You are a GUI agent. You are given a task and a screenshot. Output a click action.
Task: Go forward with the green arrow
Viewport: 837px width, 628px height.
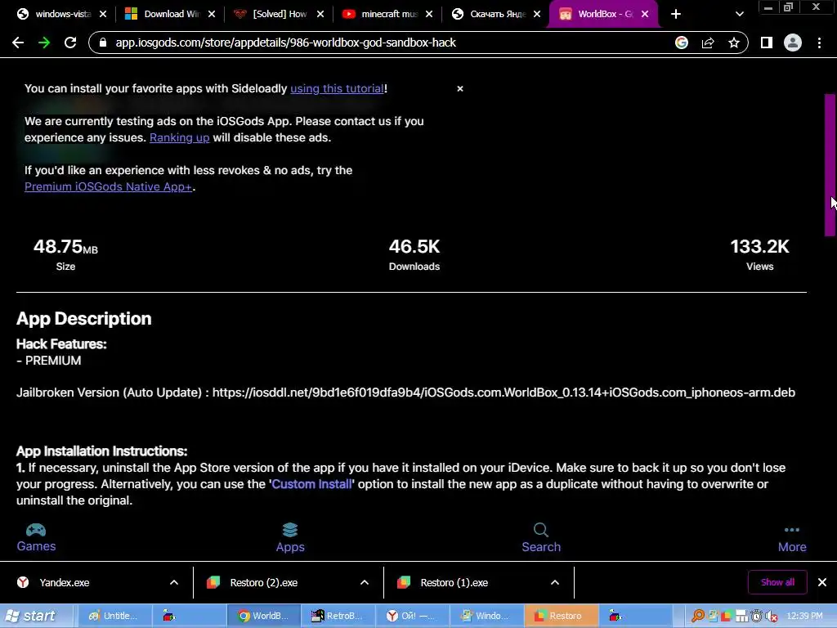[x=44, y=43]
